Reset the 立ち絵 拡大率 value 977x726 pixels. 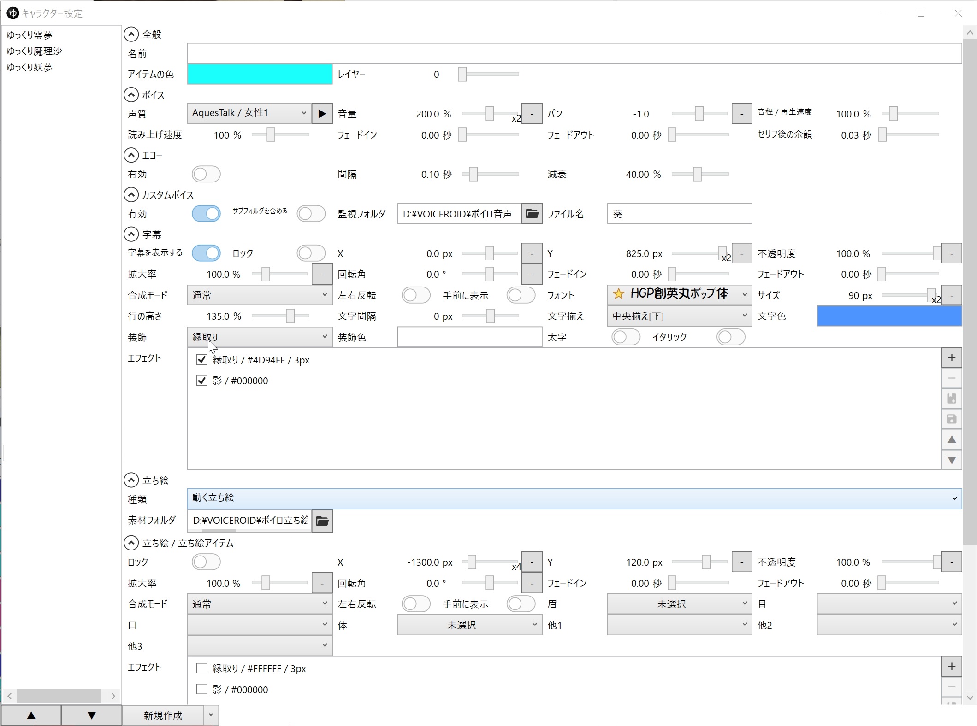pyautogui.click(x=322, y=583)
